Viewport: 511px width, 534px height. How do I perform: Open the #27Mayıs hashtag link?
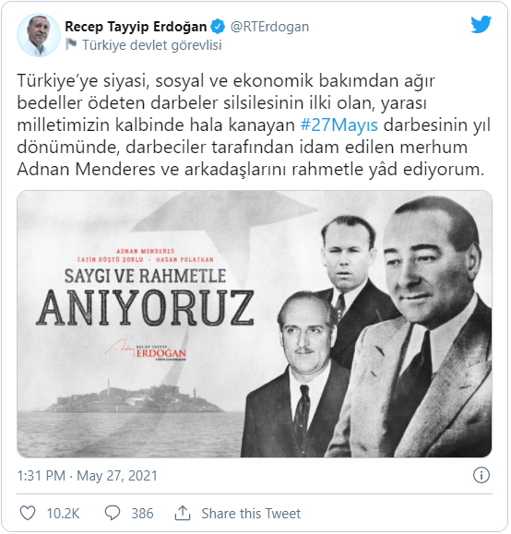[x=339, y=125]
